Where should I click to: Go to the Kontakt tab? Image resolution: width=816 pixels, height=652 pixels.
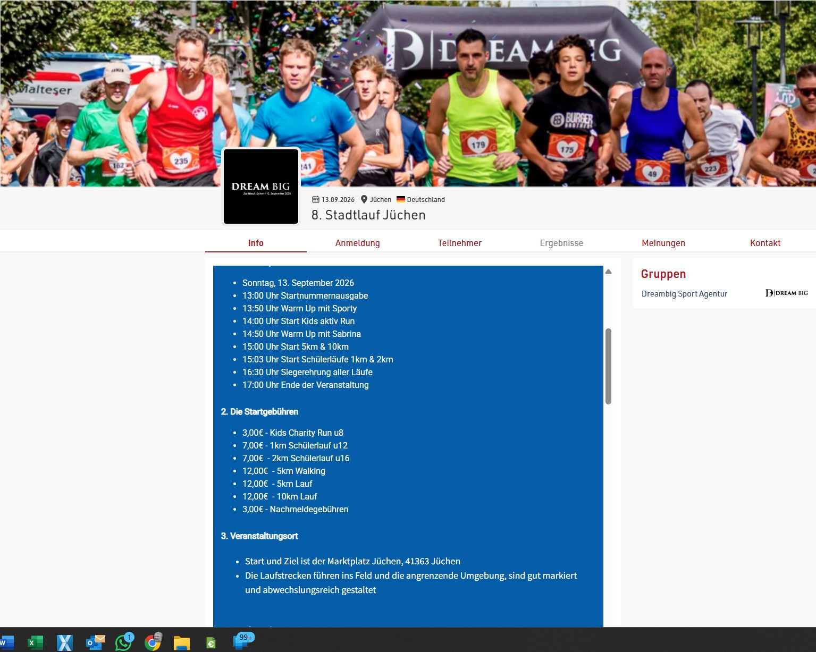[765, 243]
